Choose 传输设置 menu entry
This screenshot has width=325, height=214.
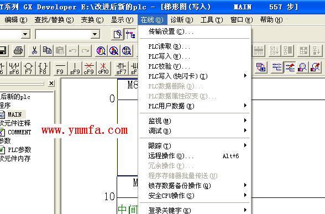click(195, 32)
